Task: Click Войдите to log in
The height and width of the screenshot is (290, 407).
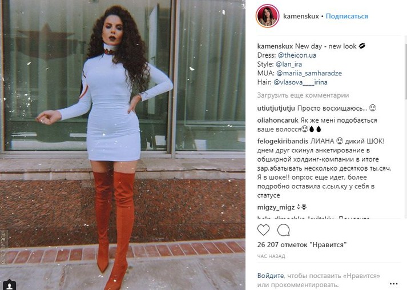Action: (x=271, y=276)
